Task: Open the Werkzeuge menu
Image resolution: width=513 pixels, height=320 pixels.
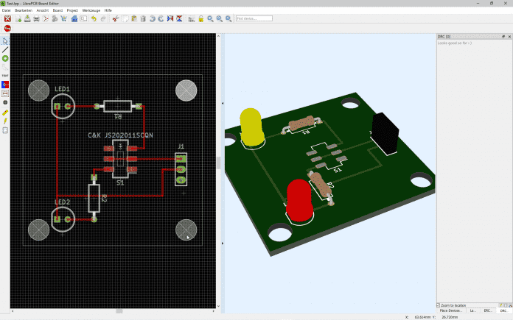Action: 91,11
